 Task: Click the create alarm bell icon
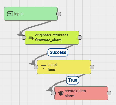click(x=61, y=93)
